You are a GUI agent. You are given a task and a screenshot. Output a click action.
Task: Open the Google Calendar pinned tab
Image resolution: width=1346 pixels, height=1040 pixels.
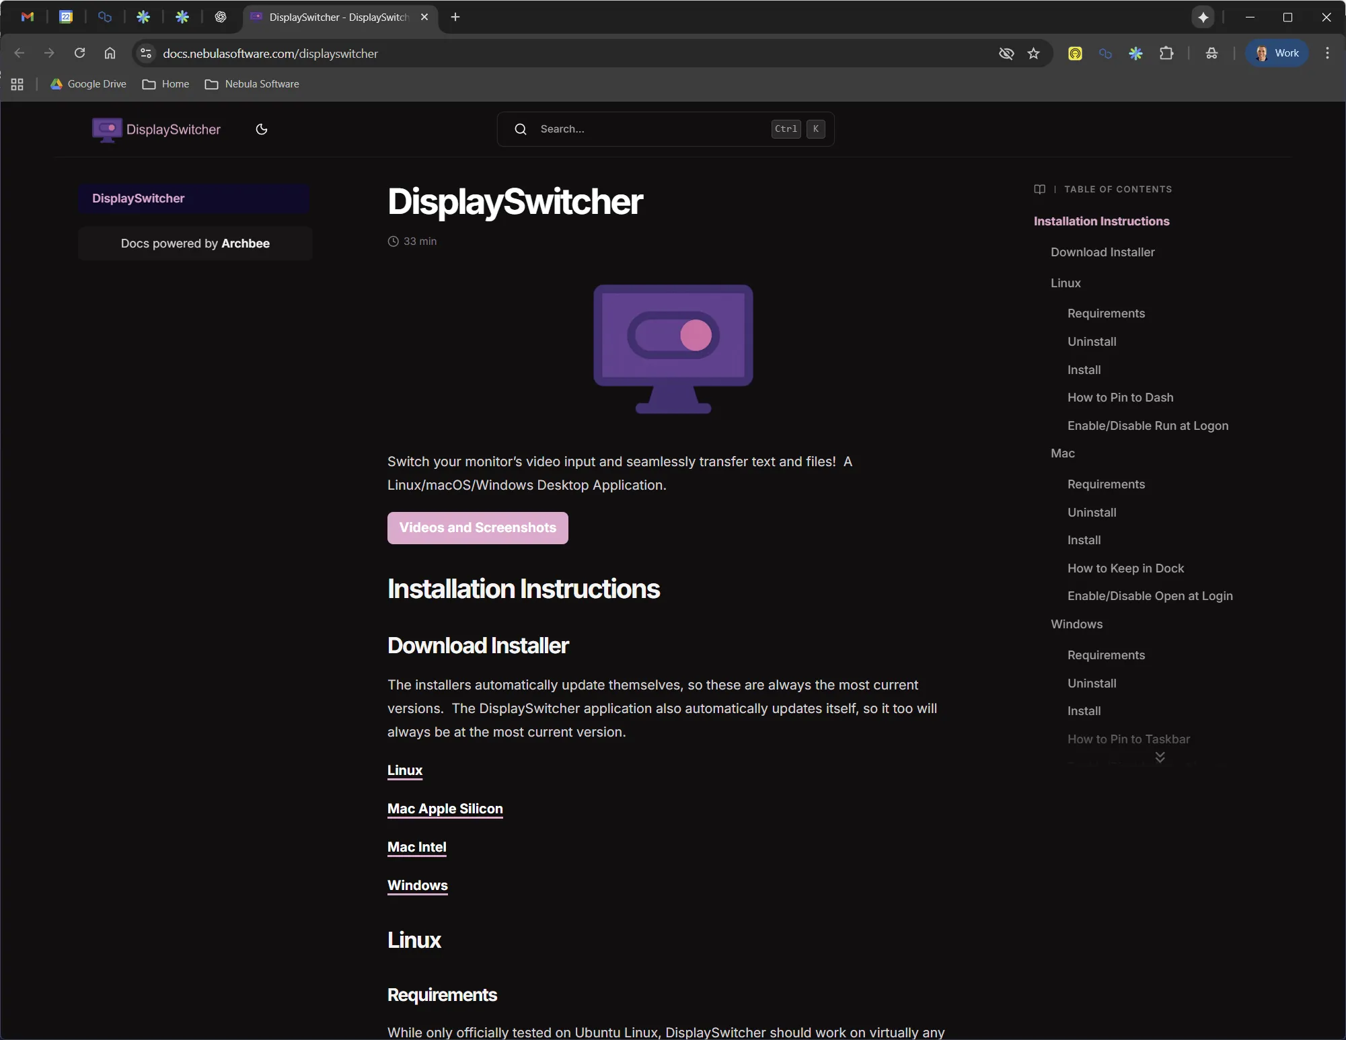[x=66, y=17]
